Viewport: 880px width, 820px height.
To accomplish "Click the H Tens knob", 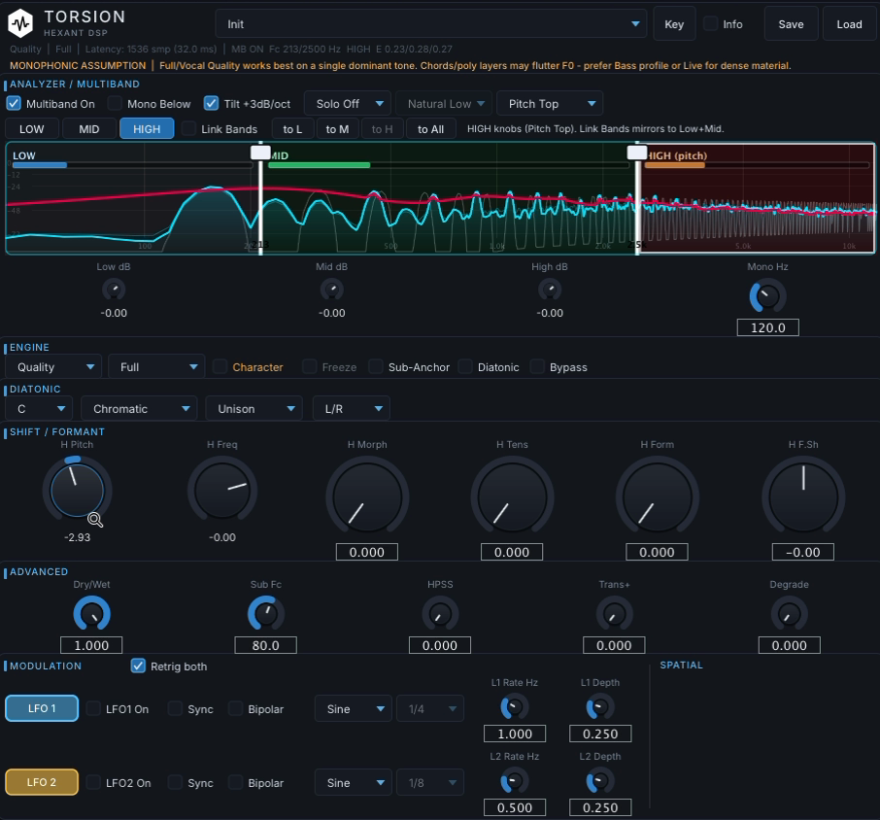I will point(512,496).
